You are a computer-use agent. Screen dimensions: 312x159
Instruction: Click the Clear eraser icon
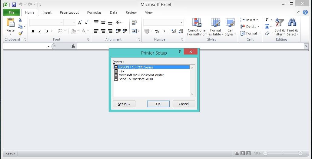click(x=267, y=33)
